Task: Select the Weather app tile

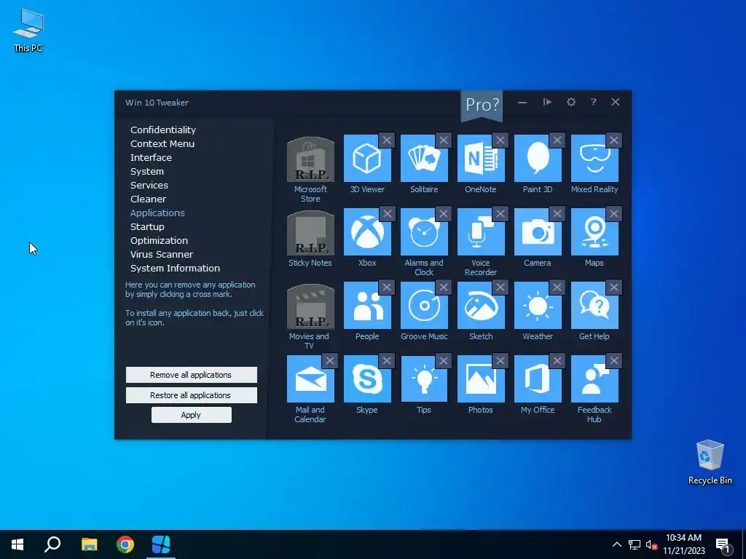Action: 538,306
